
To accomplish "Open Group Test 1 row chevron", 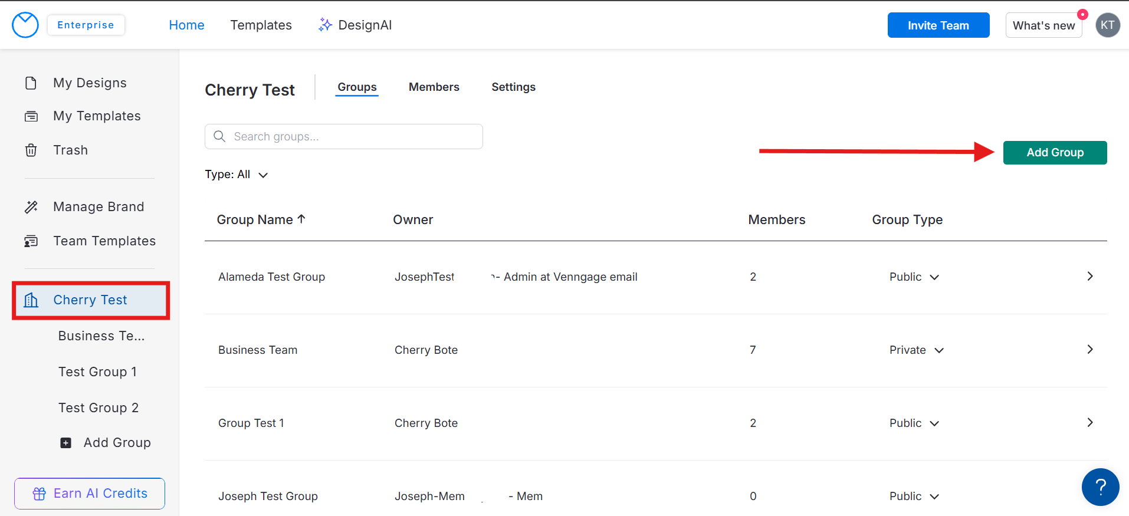I will pos(1090,422).
